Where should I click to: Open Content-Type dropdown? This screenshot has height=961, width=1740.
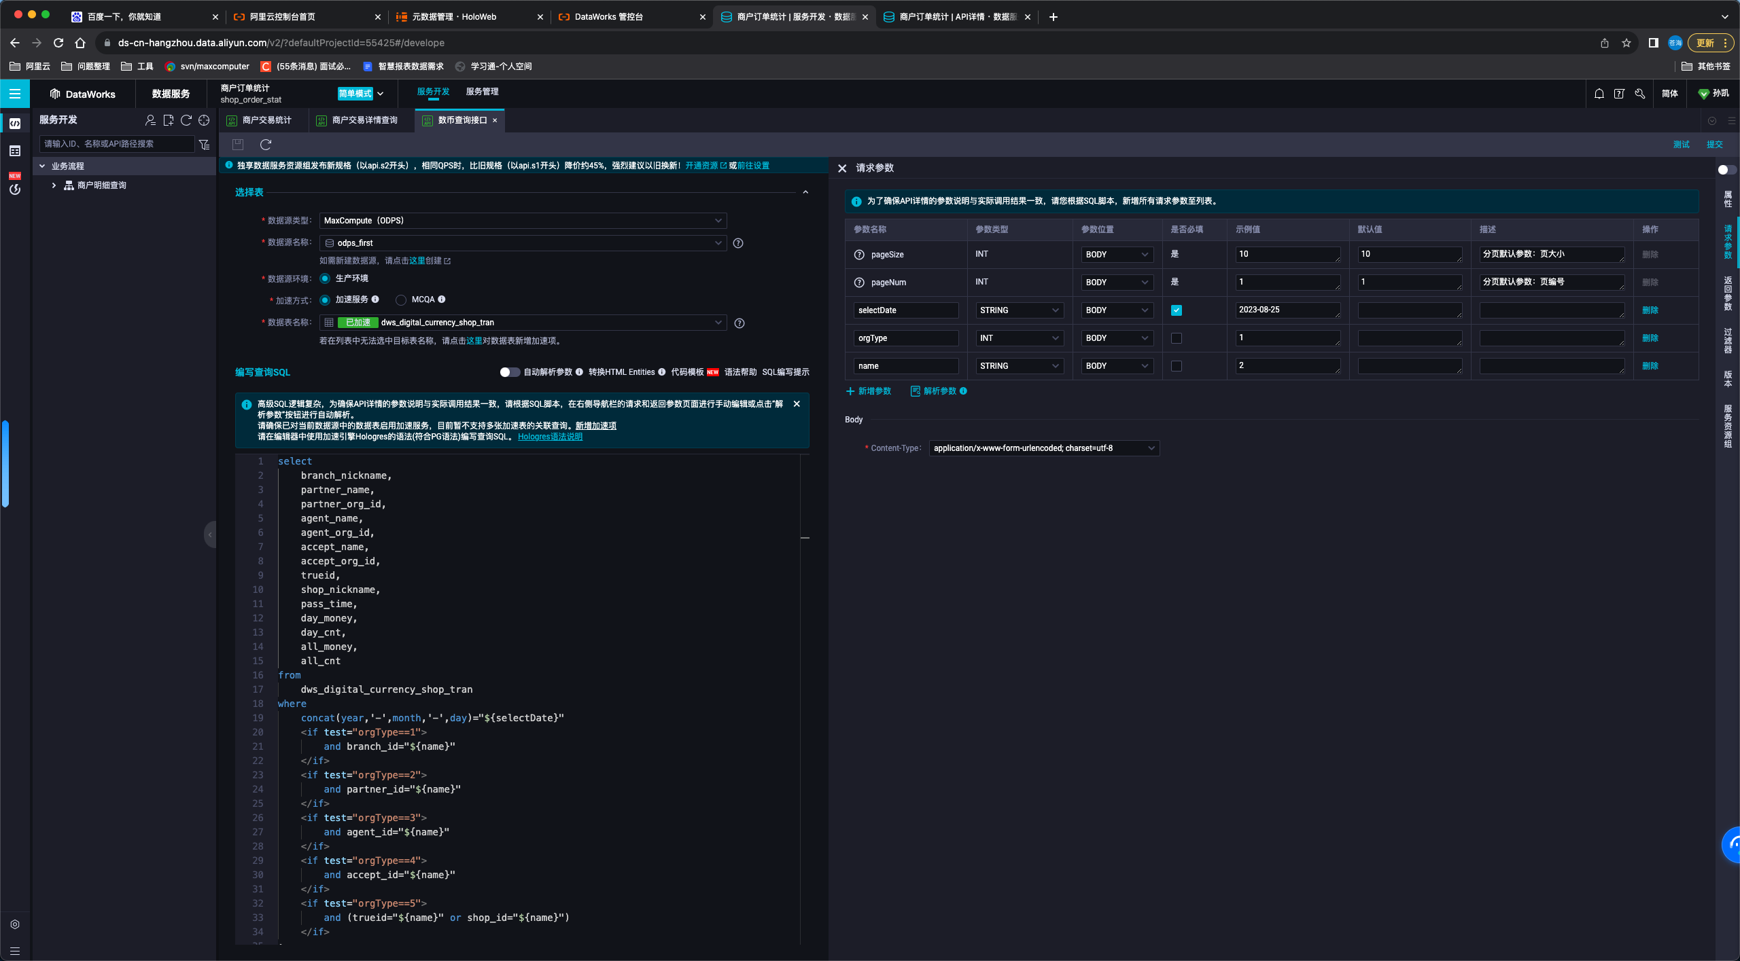pos(1044,448)
